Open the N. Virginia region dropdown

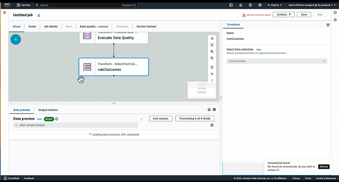click(275, 5)
